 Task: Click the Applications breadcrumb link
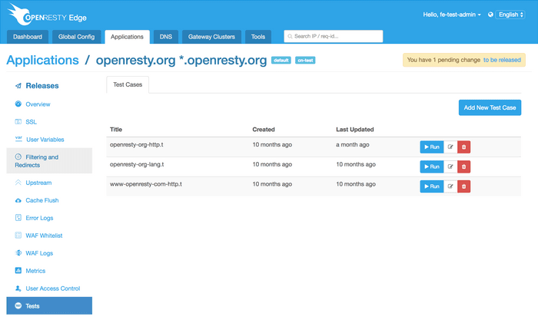(x=42, y=61)
